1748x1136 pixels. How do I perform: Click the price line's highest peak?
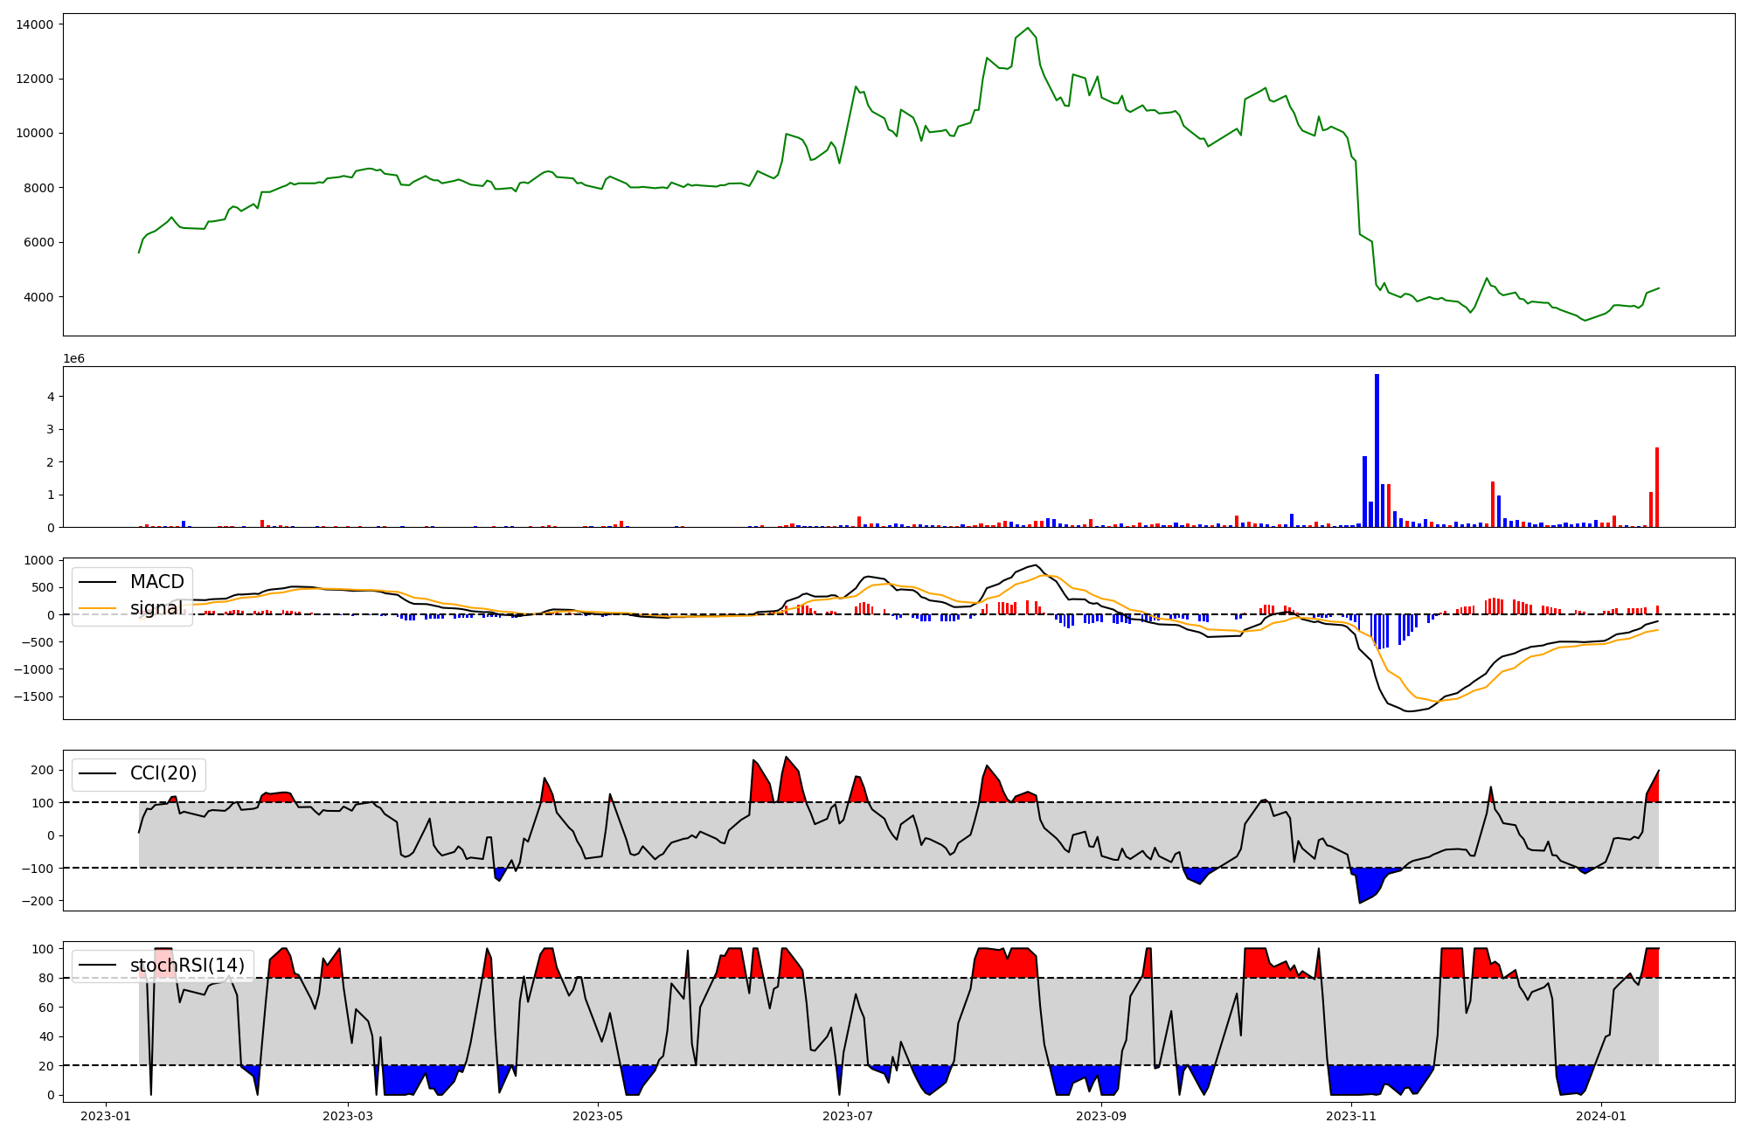[x=1028, y=29]
